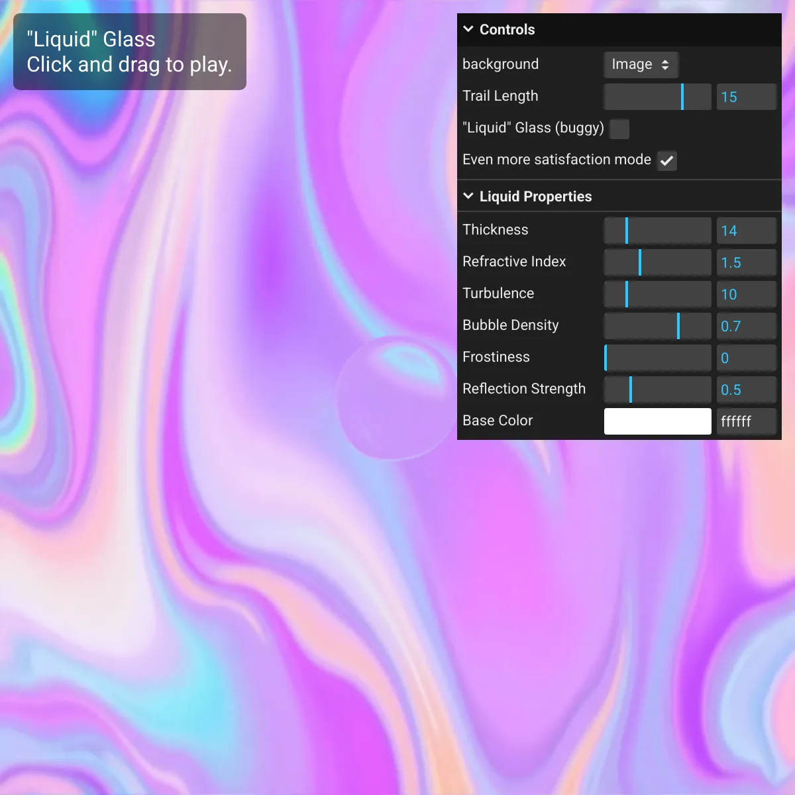The height and width of the screenshot is (795, 795).
Task: Click the Thickness slider bar
Action: (x=657, y=231)
